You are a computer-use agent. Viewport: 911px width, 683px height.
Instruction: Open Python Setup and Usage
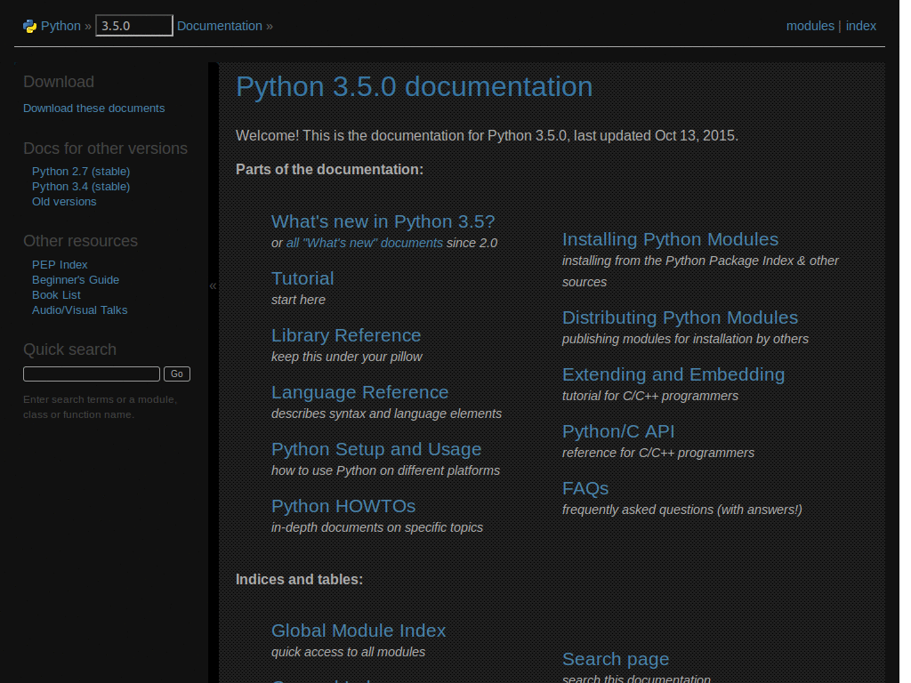(x=375, y=449)
